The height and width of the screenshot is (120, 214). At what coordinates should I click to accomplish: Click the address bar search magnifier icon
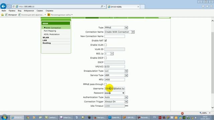pyautogui.click(x=102, y=6)
